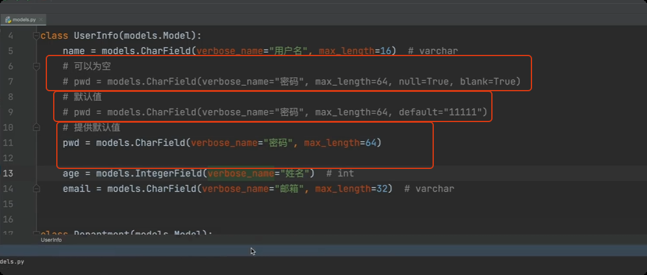Click the email variable on line 14
647x275 pixels.
coord(77,189)
